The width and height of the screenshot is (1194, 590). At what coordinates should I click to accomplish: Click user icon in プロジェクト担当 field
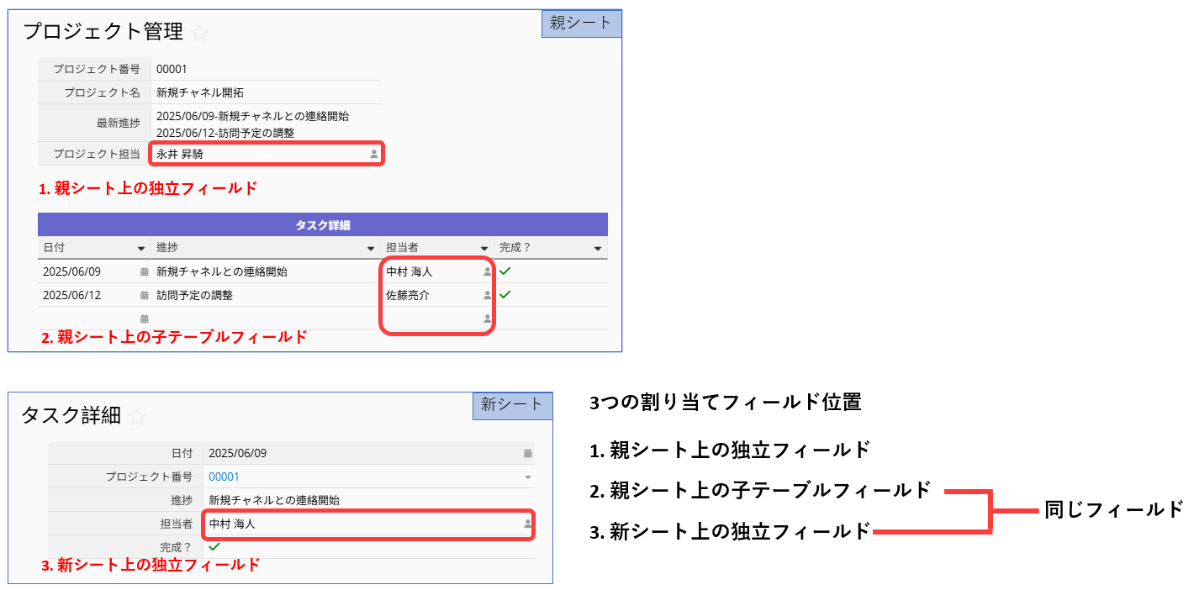374,155
